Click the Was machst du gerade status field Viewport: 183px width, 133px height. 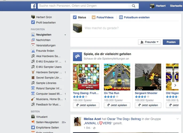(x=101, y=28)
